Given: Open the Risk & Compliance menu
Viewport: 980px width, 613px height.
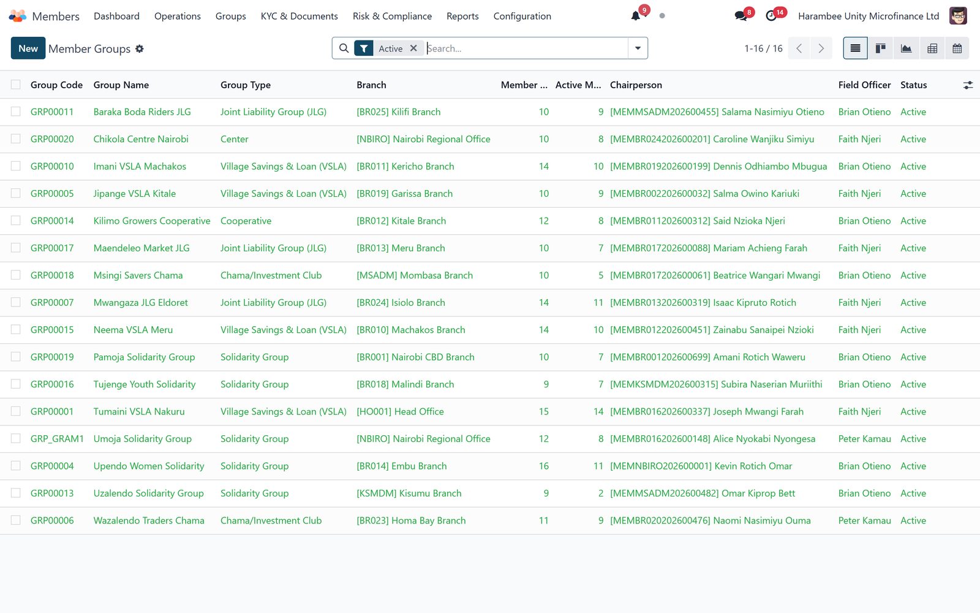Looking at the screenshot, I should [x=392, y=16].
